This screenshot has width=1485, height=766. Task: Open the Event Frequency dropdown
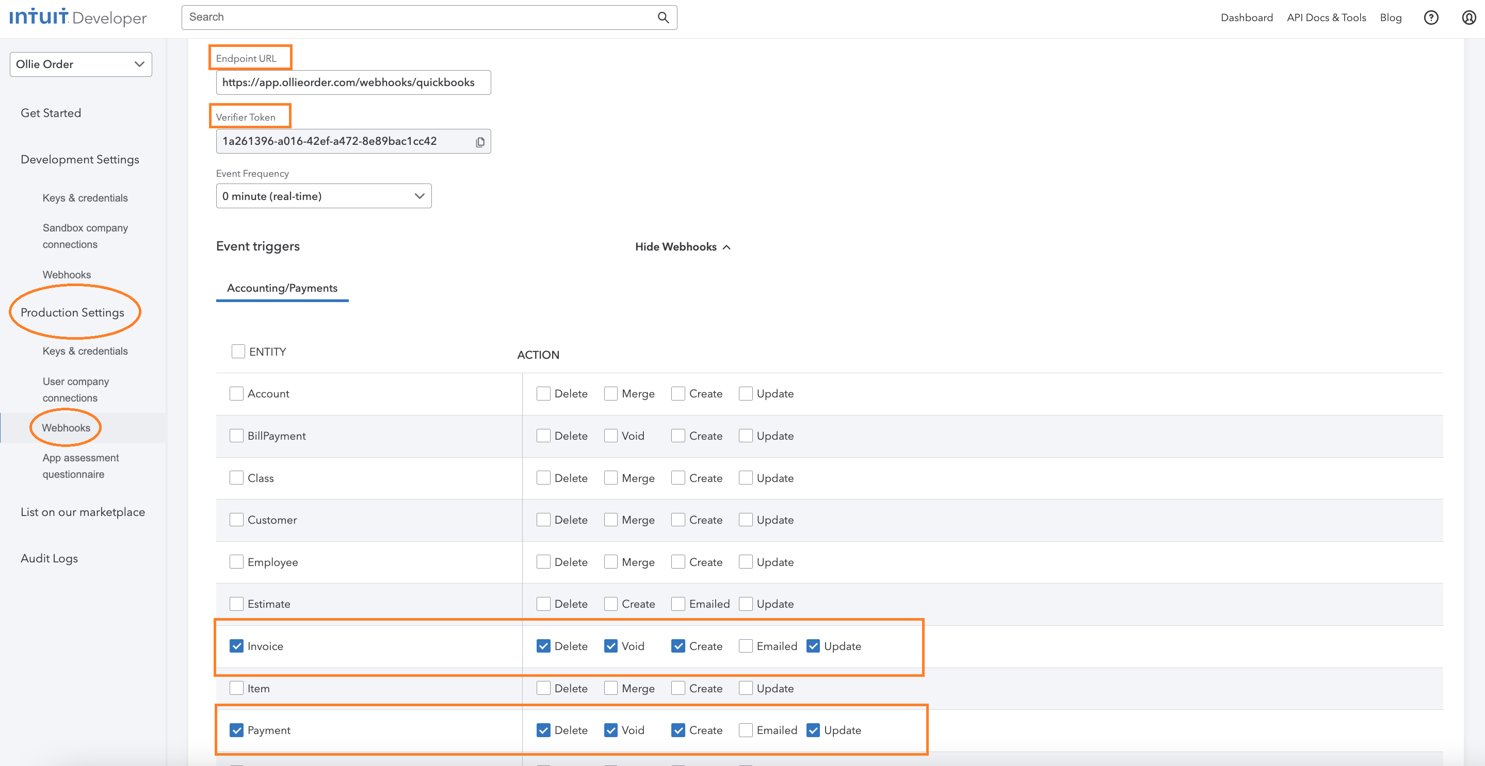(324, 196)
